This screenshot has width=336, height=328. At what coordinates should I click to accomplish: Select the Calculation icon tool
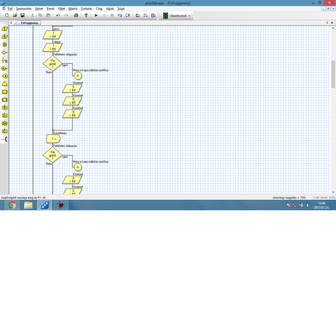[4, 108]
